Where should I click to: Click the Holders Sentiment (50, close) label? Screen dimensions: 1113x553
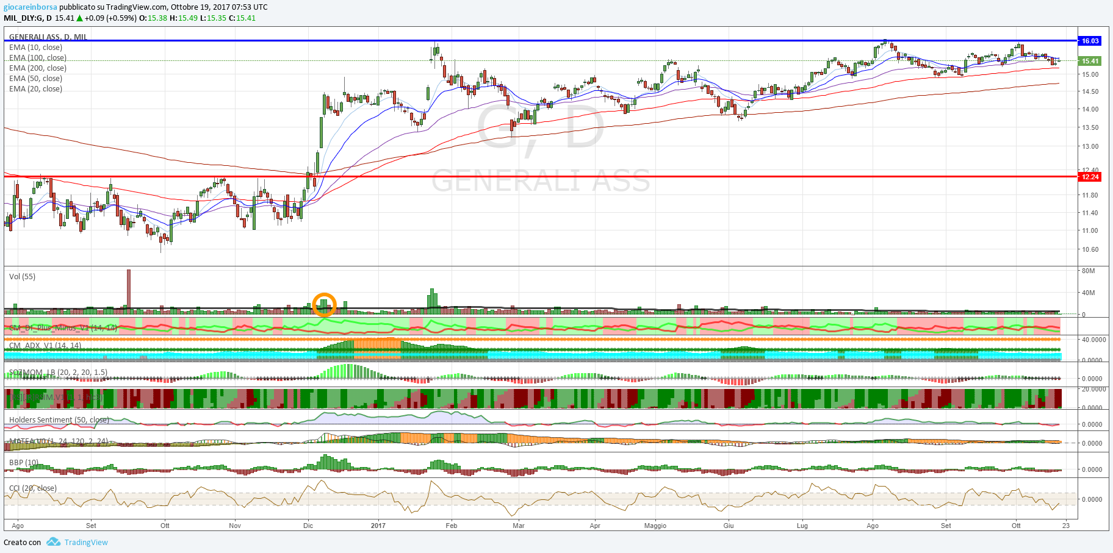tap(59, 420)
